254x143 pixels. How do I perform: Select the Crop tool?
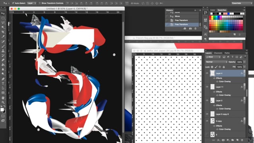coord(3,32)
